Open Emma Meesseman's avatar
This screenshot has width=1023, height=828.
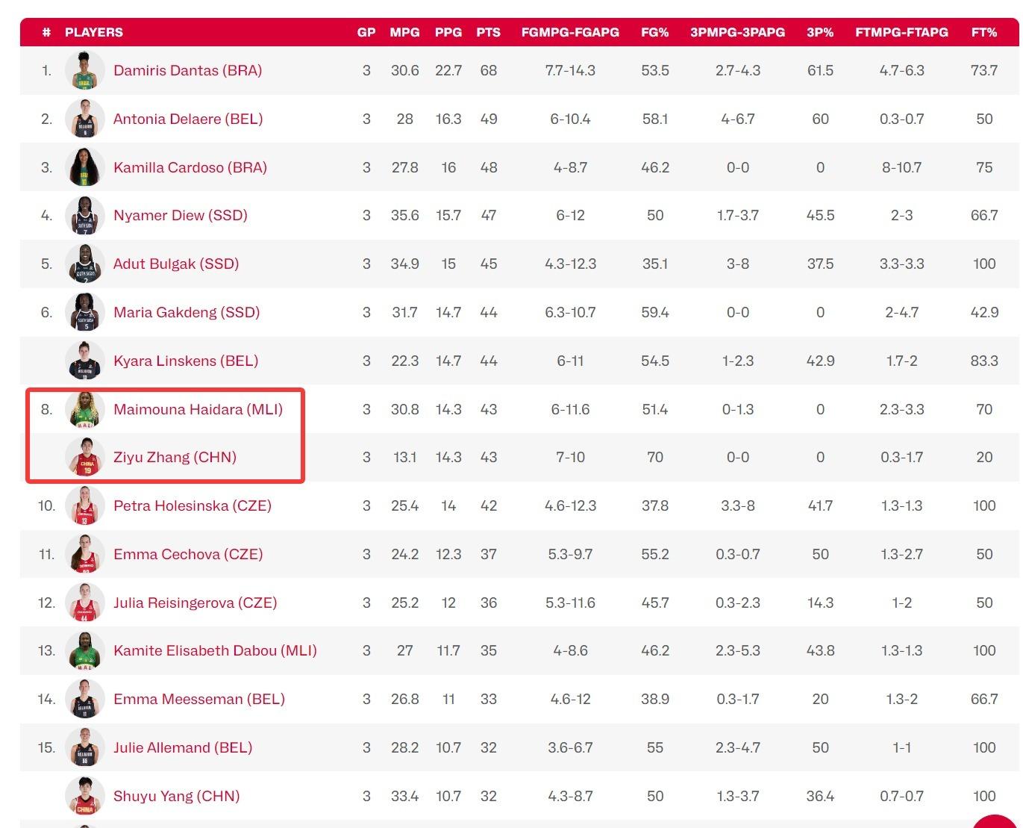pyautogui.click(x=84, y=700)
